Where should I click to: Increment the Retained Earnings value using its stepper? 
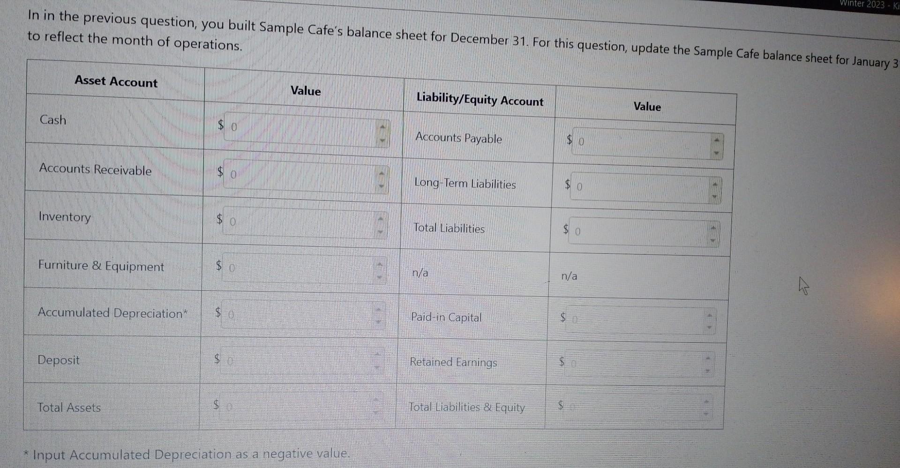click(x=708, y=357)
